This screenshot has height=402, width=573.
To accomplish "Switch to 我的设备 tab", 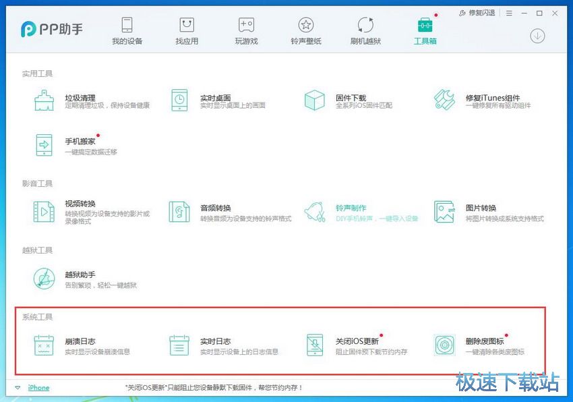I will click(x=127, y=31).
